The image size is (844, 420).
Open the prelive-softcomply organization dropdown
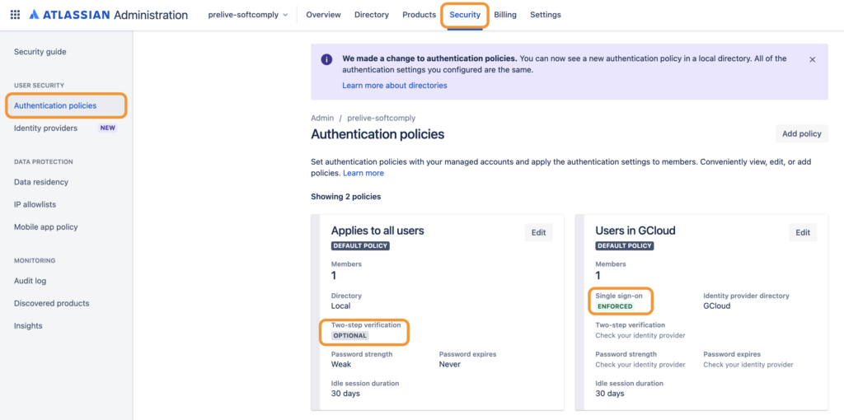click(x=247, y=15)
